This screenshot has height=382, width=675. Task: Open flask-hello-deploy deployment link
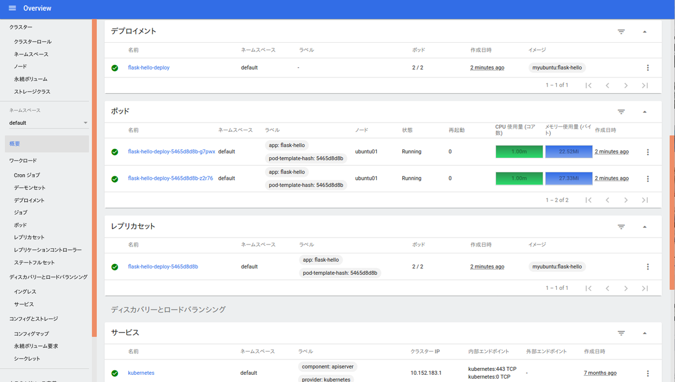[148, 68]
